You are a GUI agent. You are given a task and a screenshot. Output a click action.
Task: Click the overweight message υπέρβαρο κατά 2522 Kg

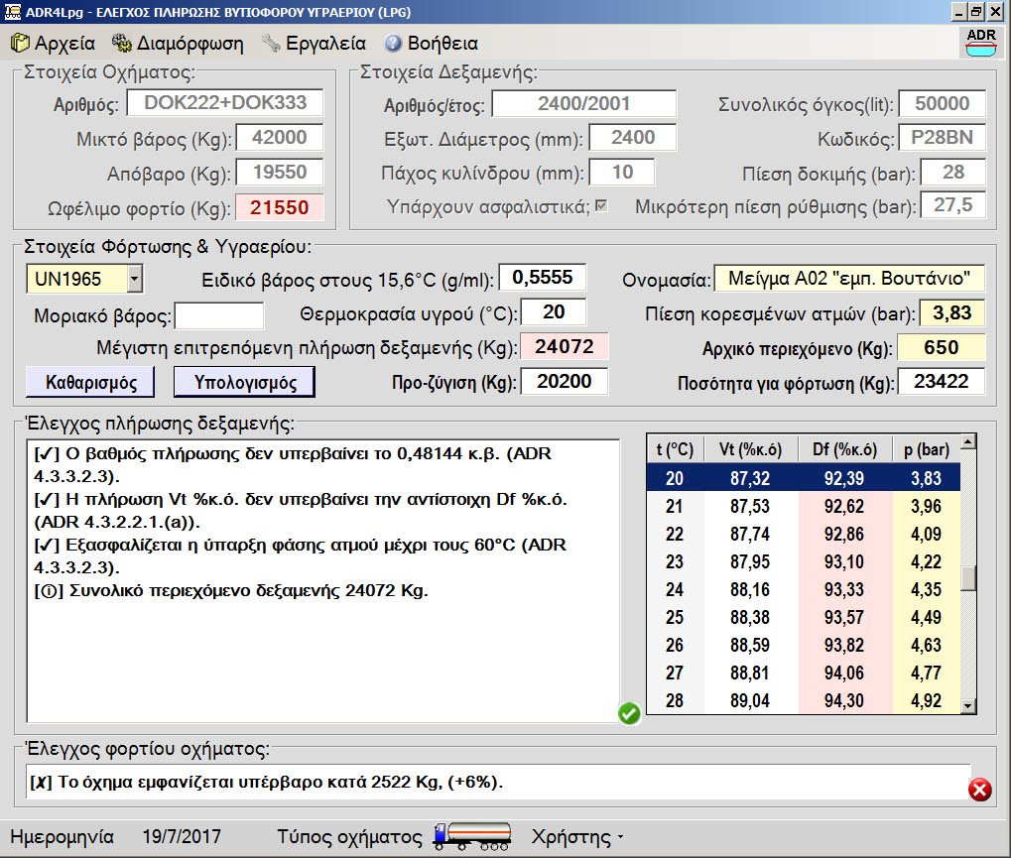266,782
